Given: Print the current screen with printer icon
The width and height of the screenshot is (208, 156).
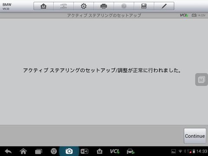Looking at the screenshot, I should tap(104, 6).
